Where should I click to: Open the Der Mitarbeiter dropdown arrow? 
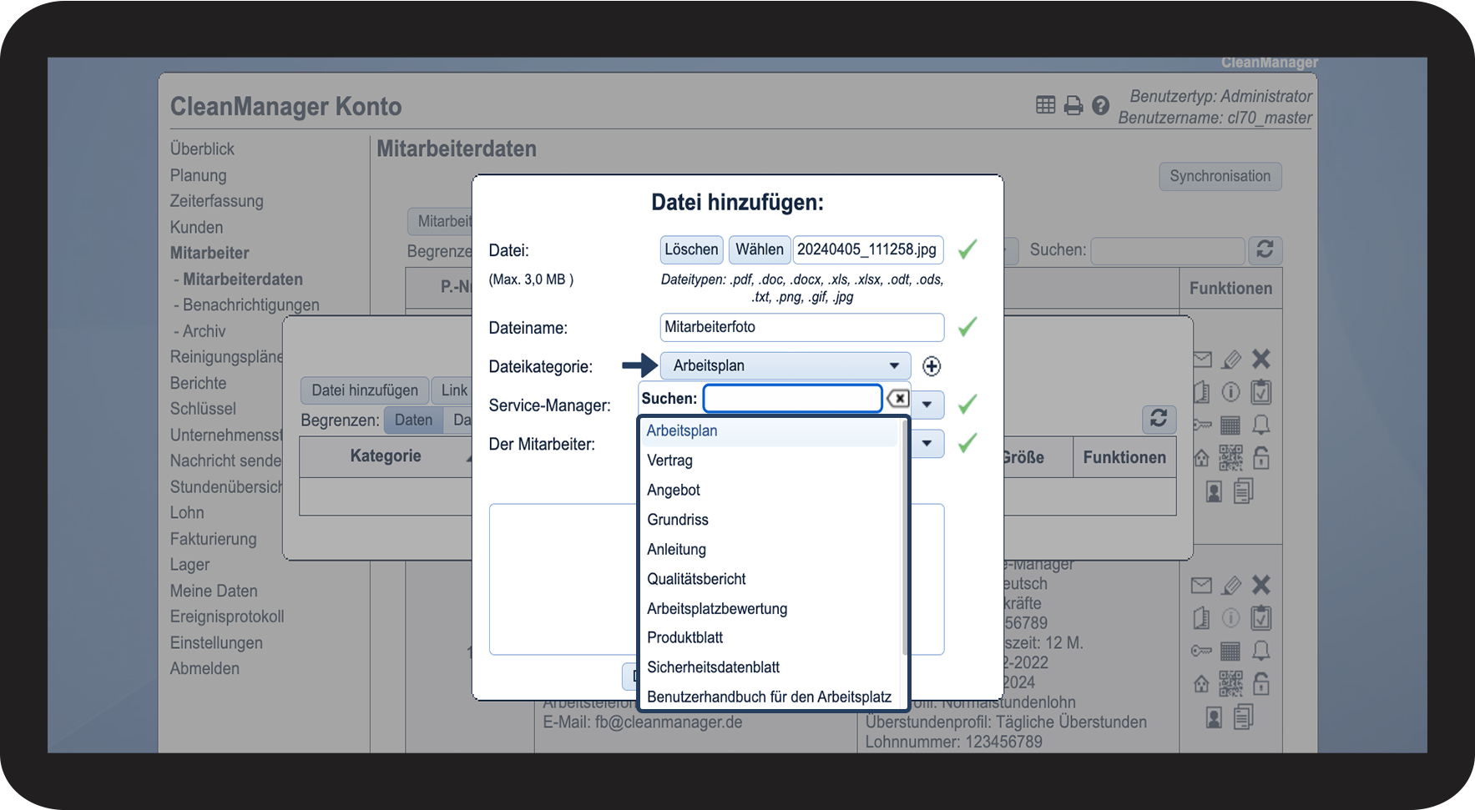tap(927, 444)
